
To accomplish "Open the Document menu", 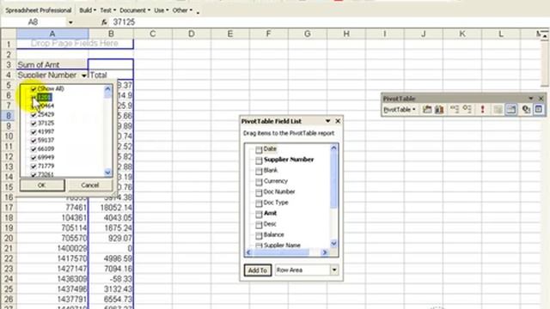I will [135, 10].
